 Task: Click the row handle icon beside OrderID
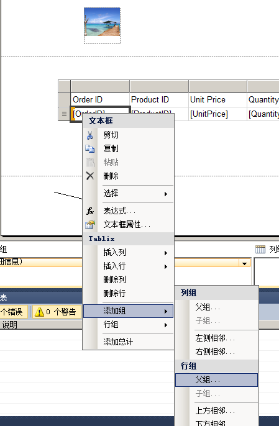[x=64, y=114]
